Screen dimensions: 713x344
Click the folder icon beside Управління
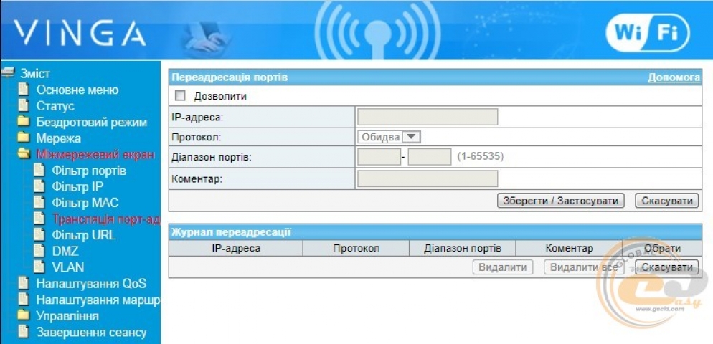pyautogui.click(x=23, y=316)
